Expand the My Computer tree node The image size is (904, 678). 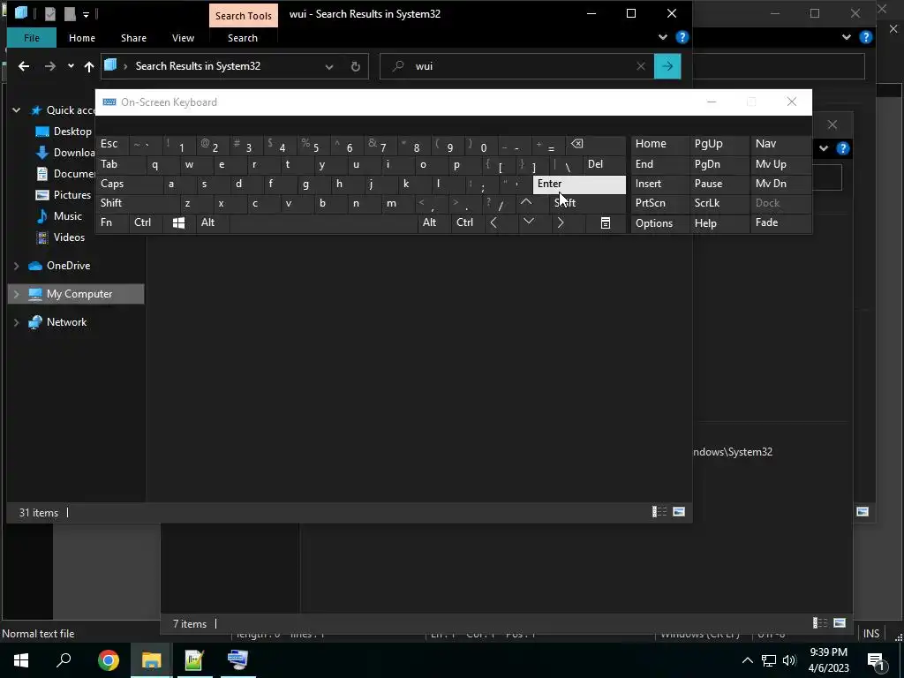17,294
